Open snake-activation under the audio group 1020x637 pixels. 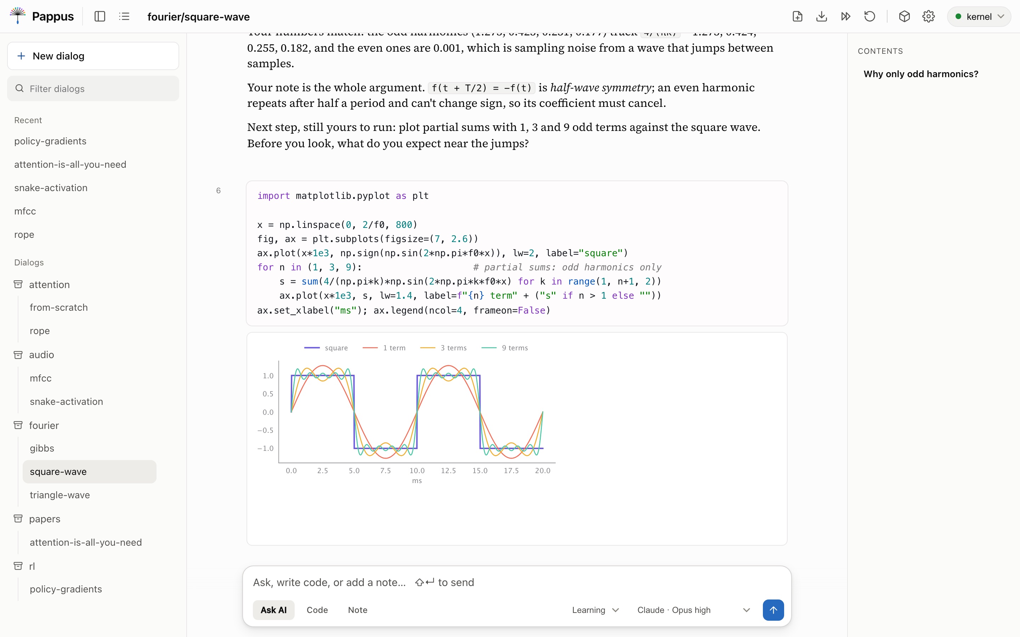66,402
